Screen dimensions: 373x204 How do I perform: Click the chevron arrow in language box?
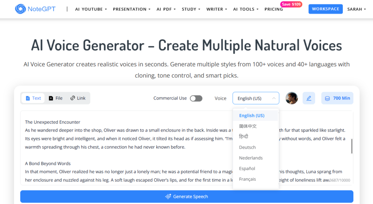tap(274, 98)
